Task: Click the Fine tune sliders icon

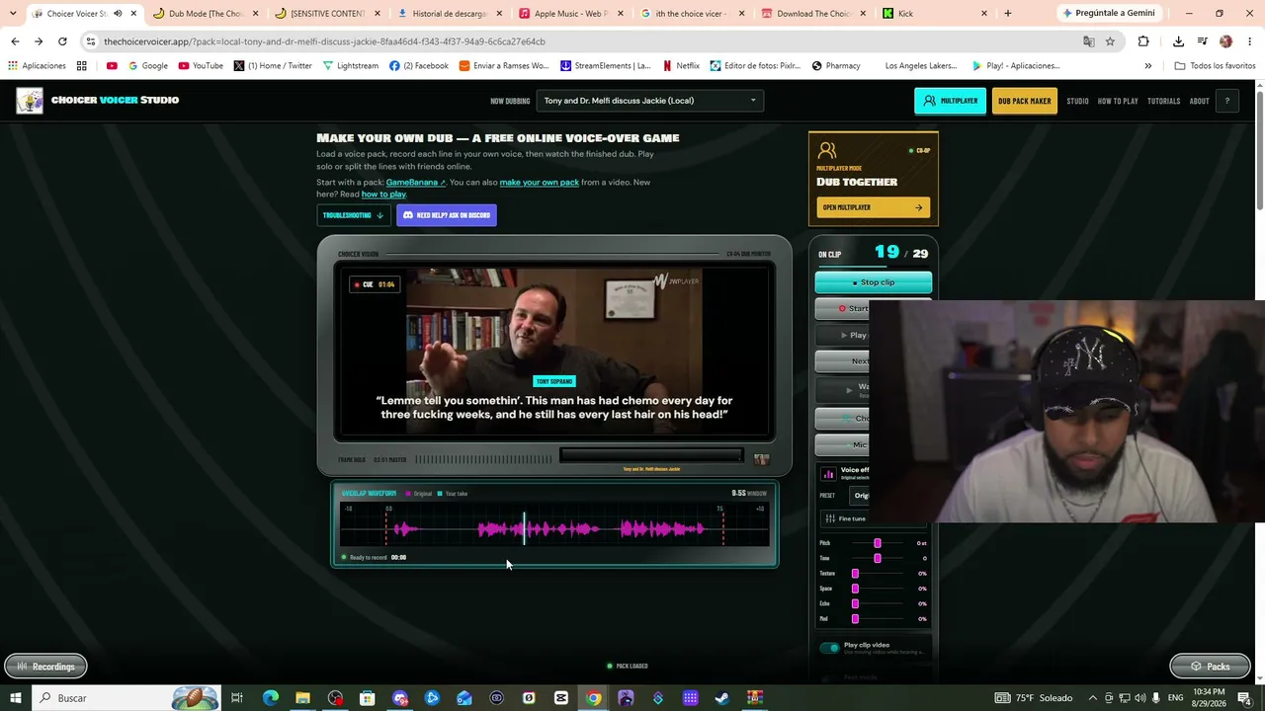Action: (830, 518)
